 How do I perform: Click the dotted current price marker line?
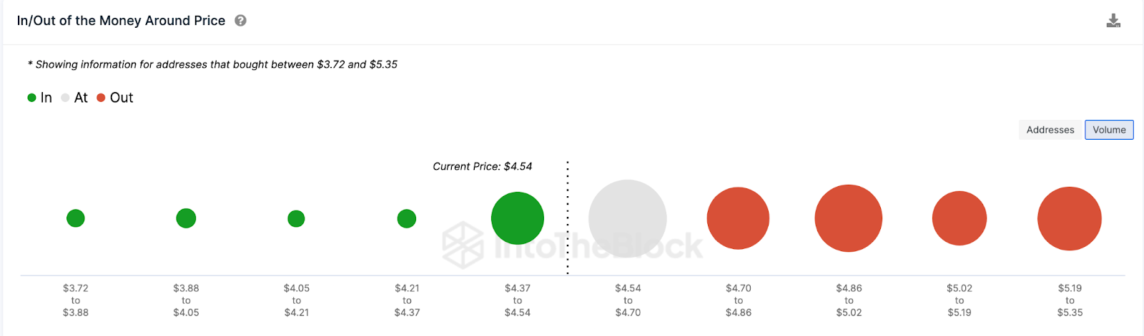[x=568, y=218]
